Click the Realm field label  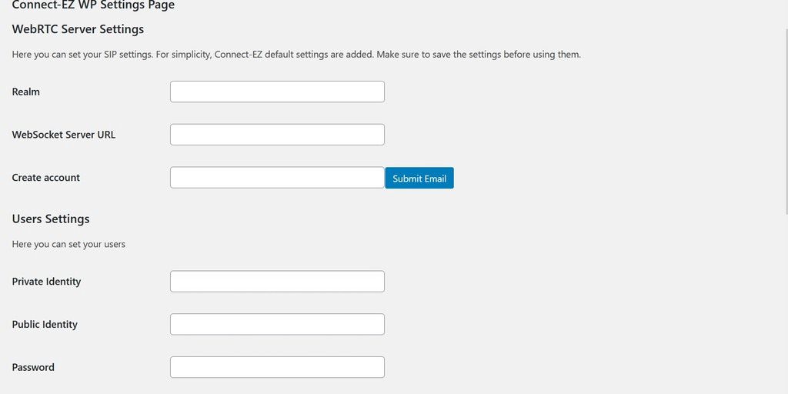coord(26,92)
